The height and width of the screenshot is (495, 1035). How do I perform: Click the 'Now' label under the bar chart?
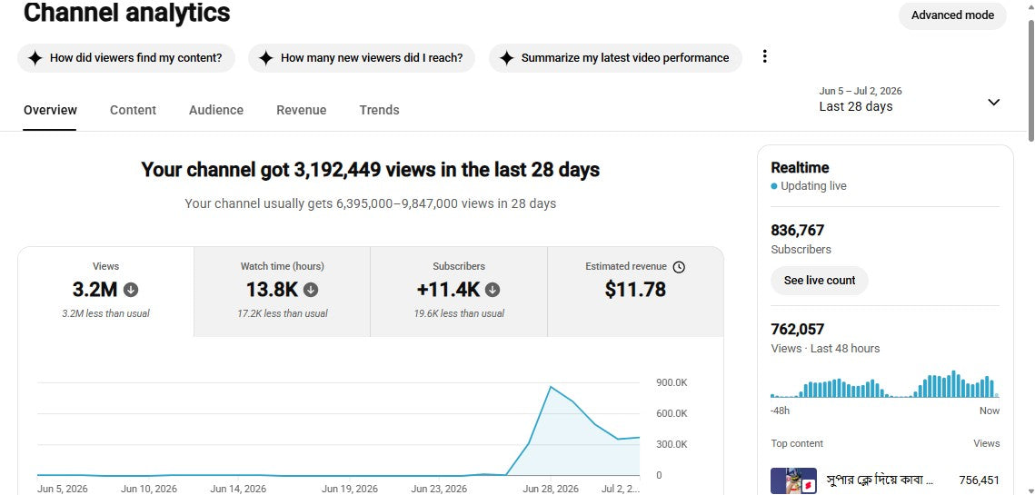[989, 411]
